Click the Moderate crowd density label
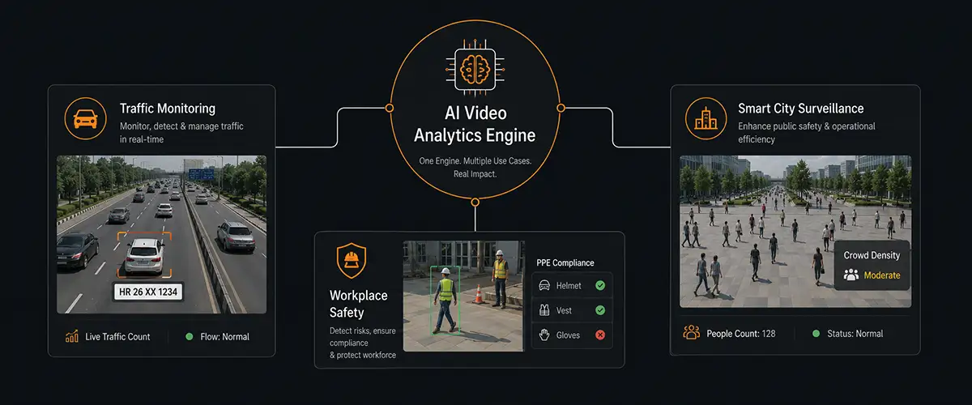Image resolution: width=972 pixels, height=405 pixels. (882, 275)
